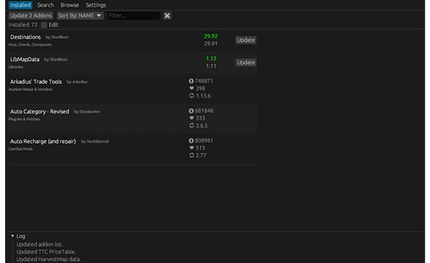Click the version refresh icon for Auto Category - Revised

(191, 125)
